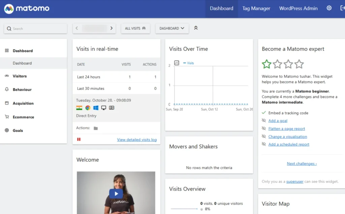
Task: Click the Actions folder icon
Action: point(96,128)
